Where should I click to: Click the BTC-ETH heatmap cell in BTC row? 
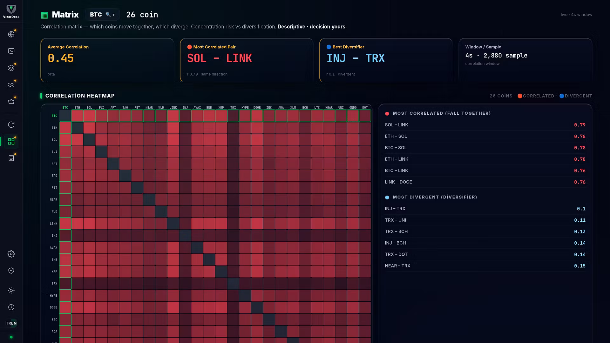(77, 116)
